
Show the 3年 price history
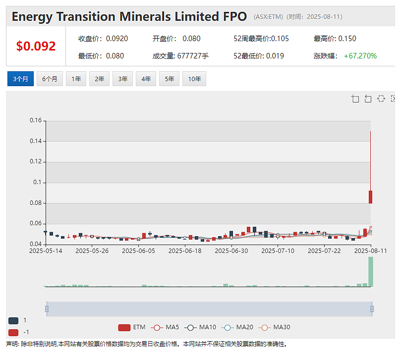pos(122,79)
